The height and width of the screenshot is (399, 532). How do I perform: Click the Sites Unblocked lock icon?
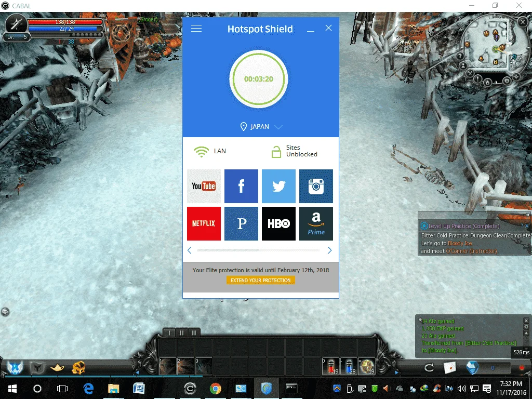click(276, 152)
